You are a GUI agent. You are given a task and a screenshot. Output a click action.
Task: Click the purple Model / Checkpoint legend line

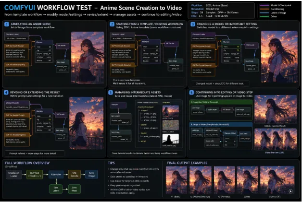(x=264, y=5)
